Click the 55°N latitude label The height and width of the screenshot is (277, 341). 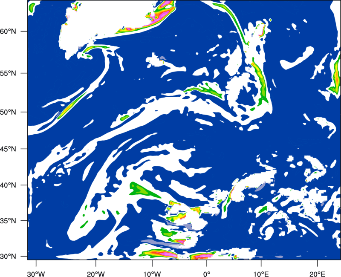pos(8,73)
